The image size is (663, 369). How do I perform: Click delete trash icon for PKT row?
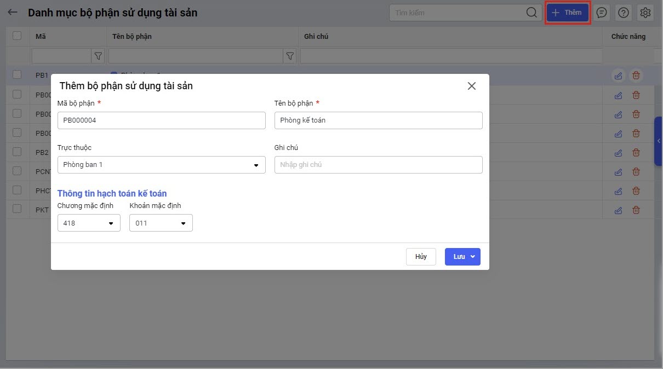(x=636, y=210)
